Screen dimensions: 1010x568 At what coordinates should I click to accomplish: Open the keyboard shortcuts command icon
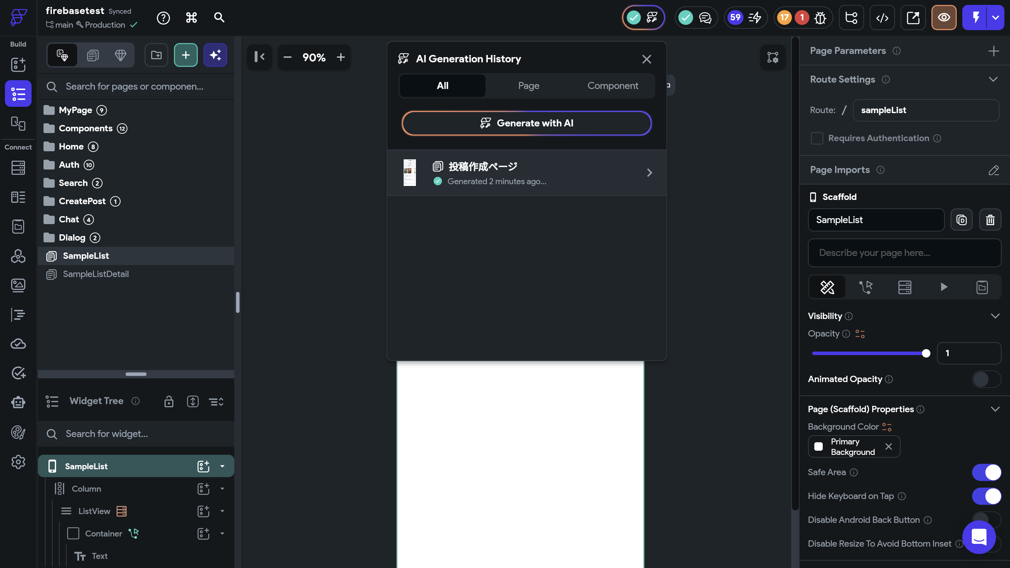click(191, 18)
